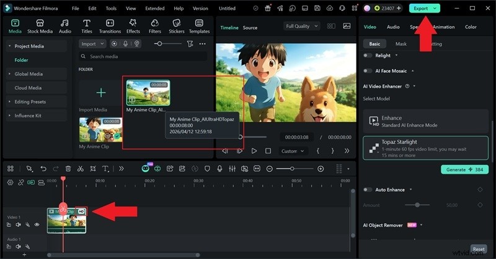Open the Effects panel
The width and height of the screenshot is (496, 259).
pos(133,26)
